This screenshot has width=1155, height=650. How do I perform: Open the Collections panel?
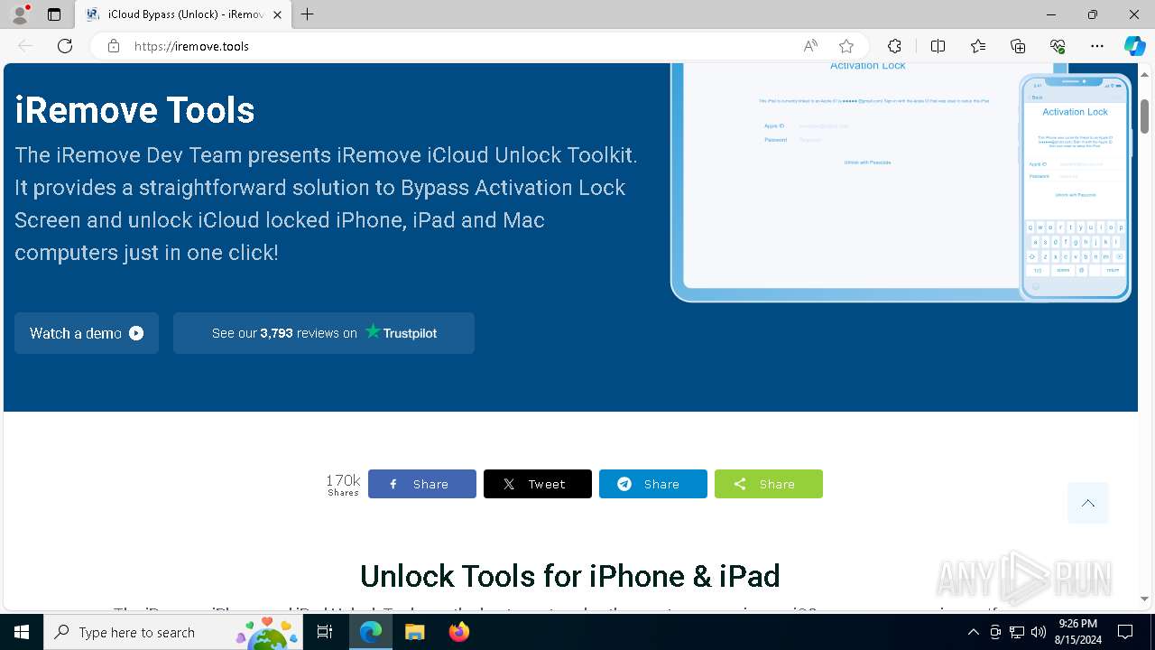pos(1018,46)
